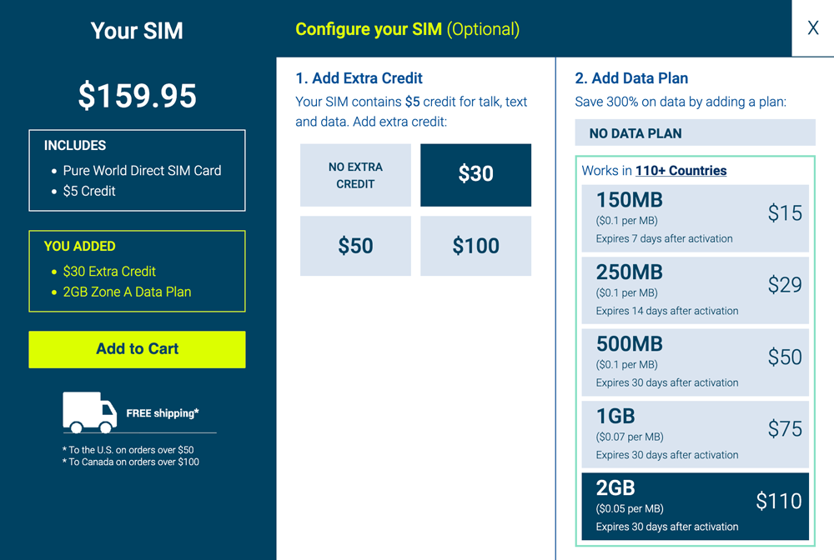The height and width of the screenshot is (560, 834).
Task: Click the $159.95 total price
Action: (x=138, y=96)
